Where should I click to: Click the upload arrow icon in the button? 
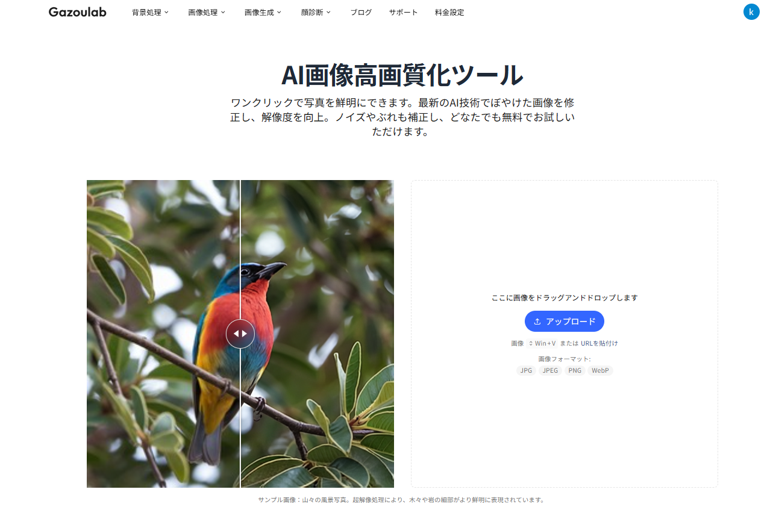click(537, 322)
